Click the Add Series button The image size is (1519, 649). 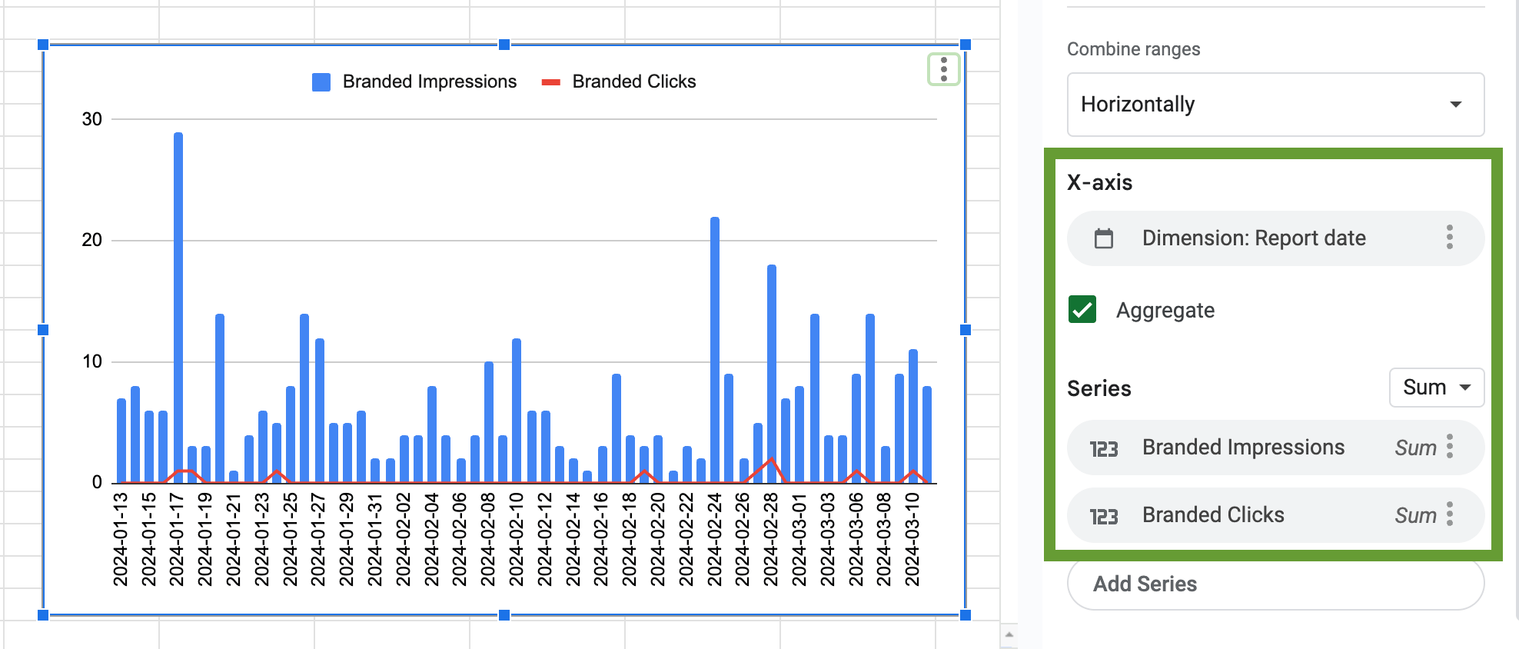pyautogui.click(x=1275, y=584)
